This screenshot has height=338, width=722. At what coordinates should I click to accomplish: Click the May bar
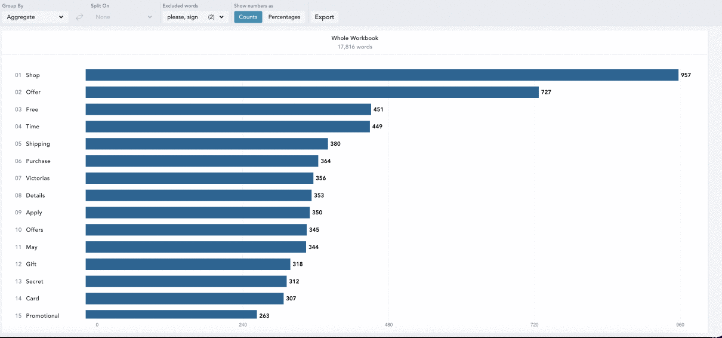pyautogui.click(x=196, y=247)
